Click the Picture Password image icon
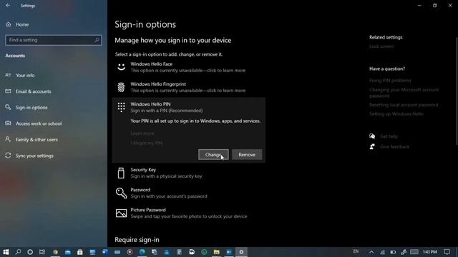Screen dimensions: 458x257 tap(121, 213)
